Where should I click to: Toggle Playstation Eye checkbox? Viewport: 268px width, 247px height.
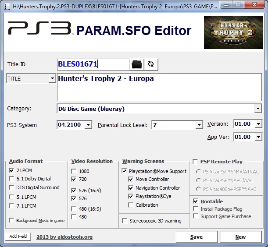click(131, 196)
